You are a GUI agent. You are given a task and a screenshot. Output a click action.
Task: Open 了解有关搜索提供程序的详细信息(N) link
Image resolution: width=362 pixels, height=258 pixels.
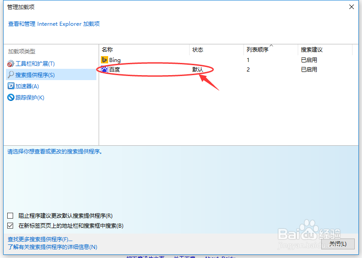[x=52, y=247]
